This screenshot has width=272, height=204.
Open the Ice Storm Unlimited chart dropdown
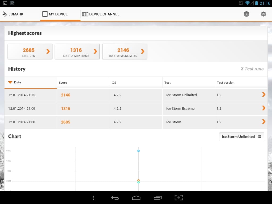(242, 137)
